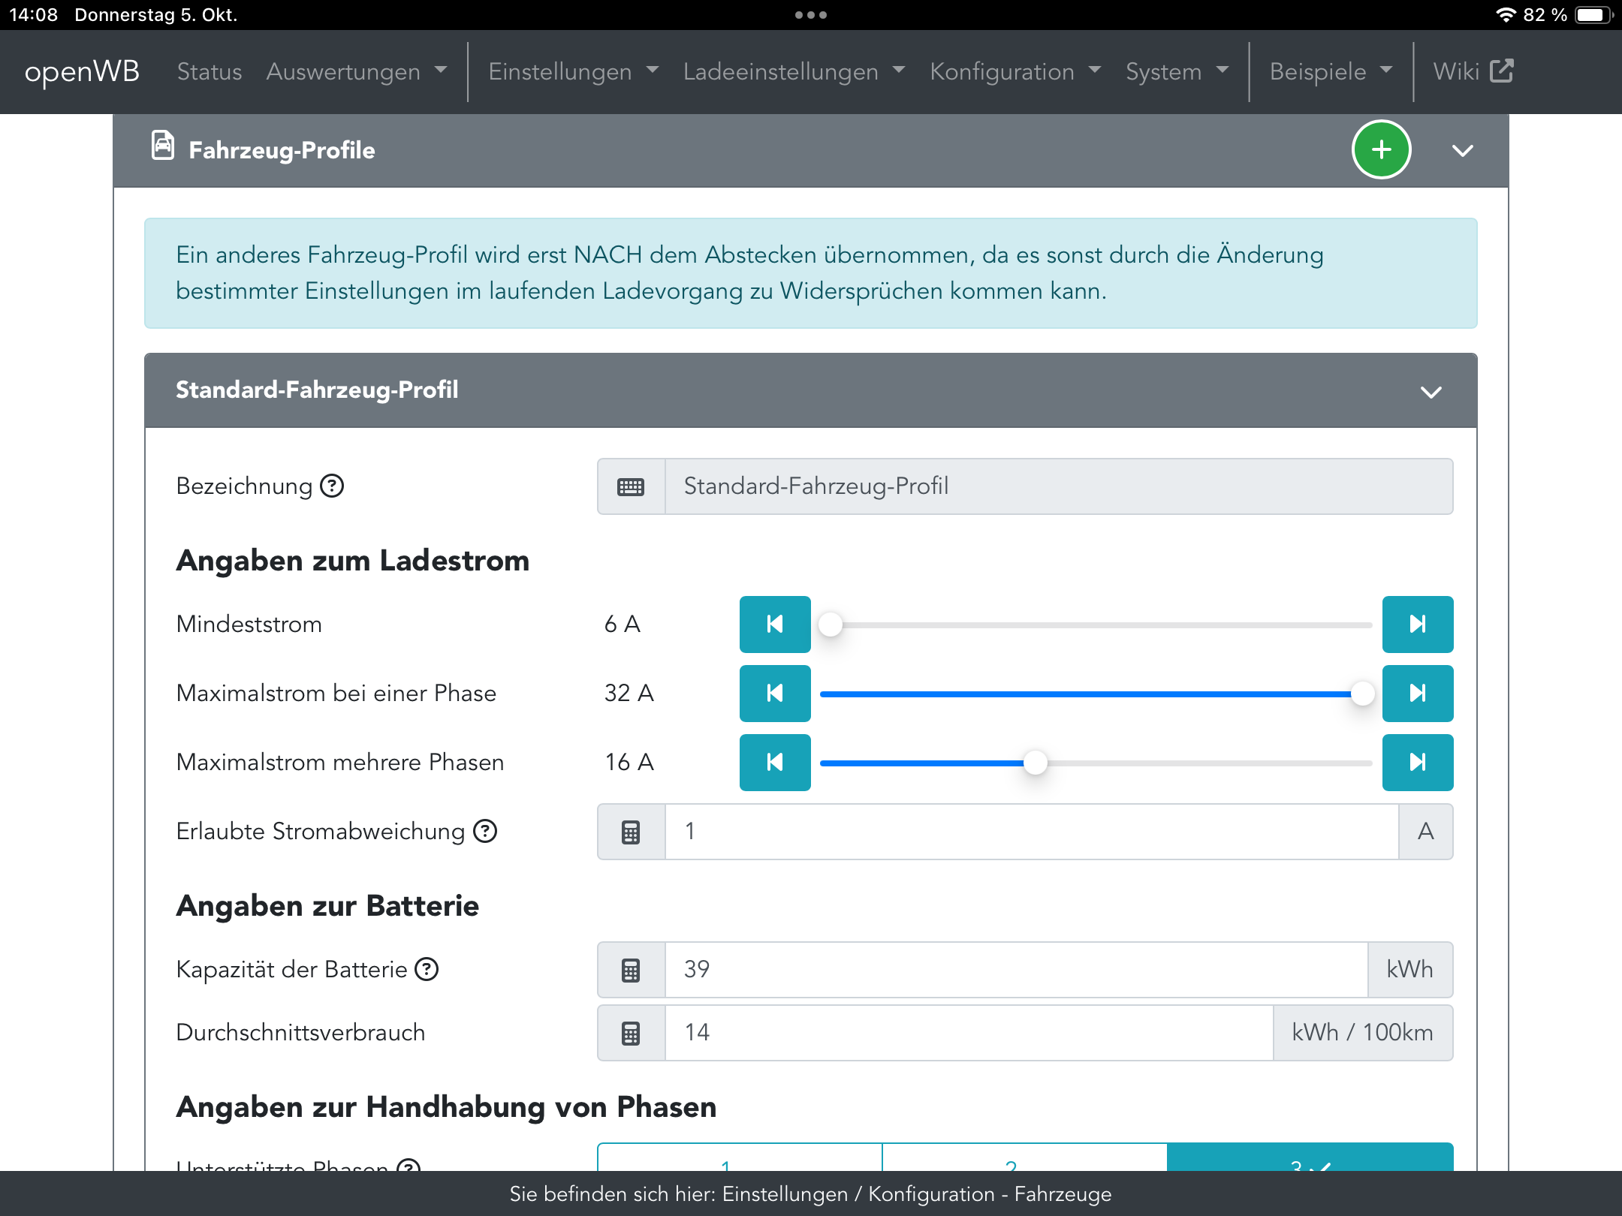1622x1216 pixels.
Task: Click the openWB brand link
Action: [x=82, y=71]
